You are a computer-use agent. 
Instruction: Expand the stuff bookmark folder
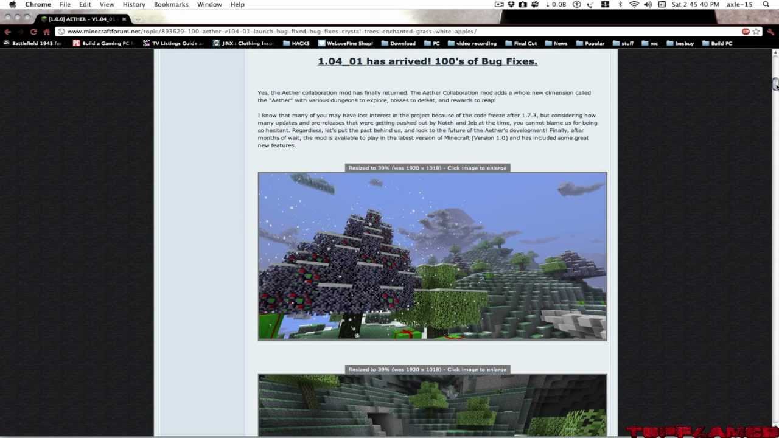(623, 43)
